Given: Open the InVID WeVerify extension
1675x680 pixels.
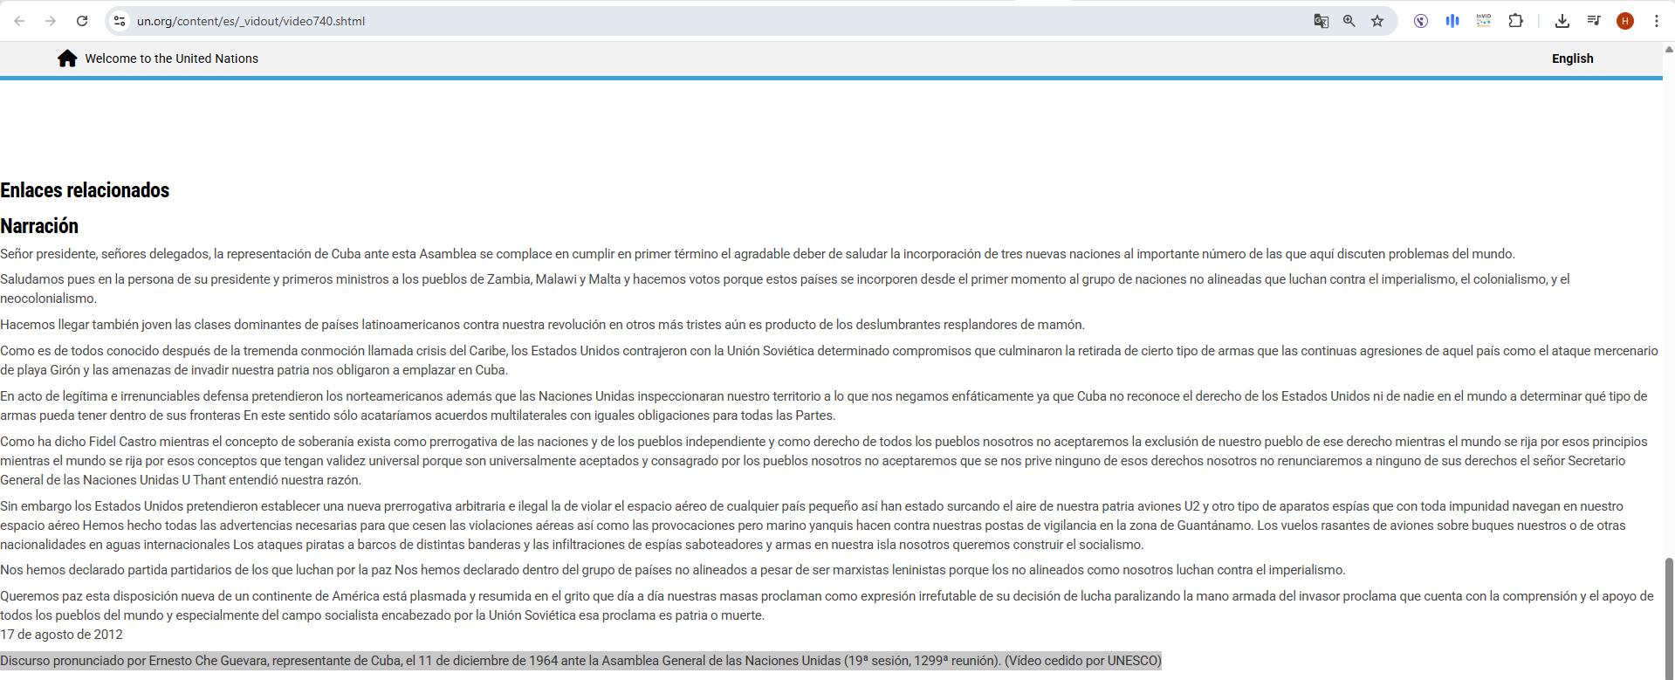Looking at the screenshot, I should (1484, 21).
